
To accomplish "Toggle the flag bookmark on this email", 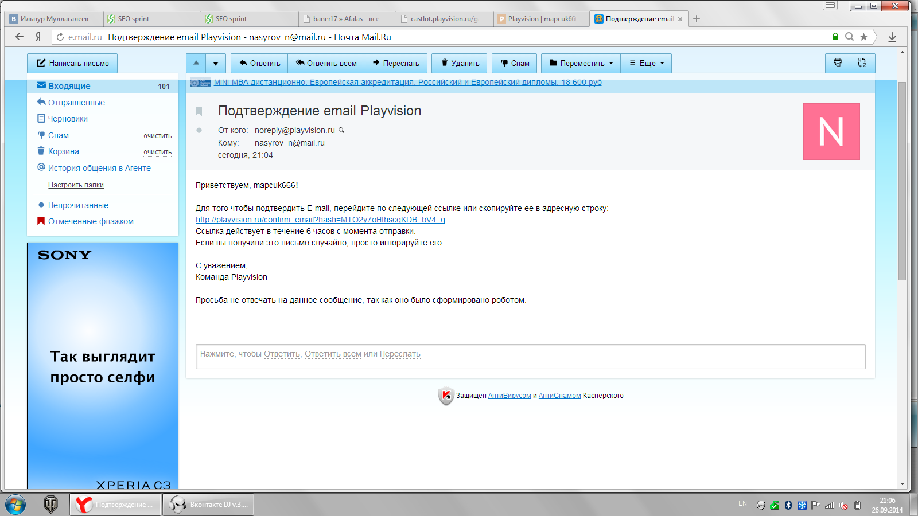I will [x=199, y=111].
